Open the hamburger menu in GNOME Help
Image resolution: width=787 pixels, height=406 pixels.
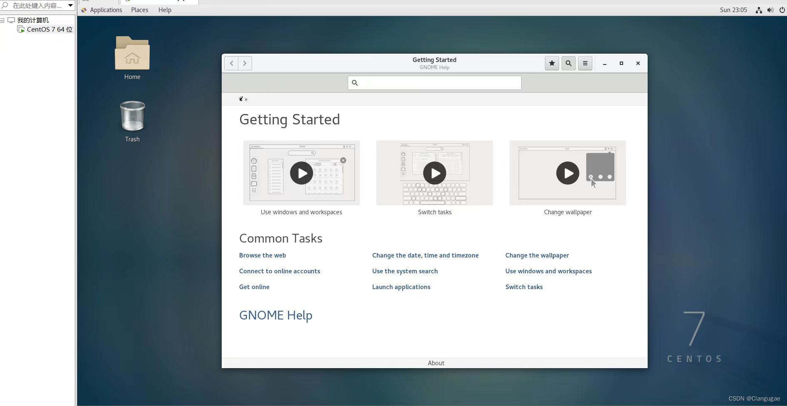tap(585, 63)
